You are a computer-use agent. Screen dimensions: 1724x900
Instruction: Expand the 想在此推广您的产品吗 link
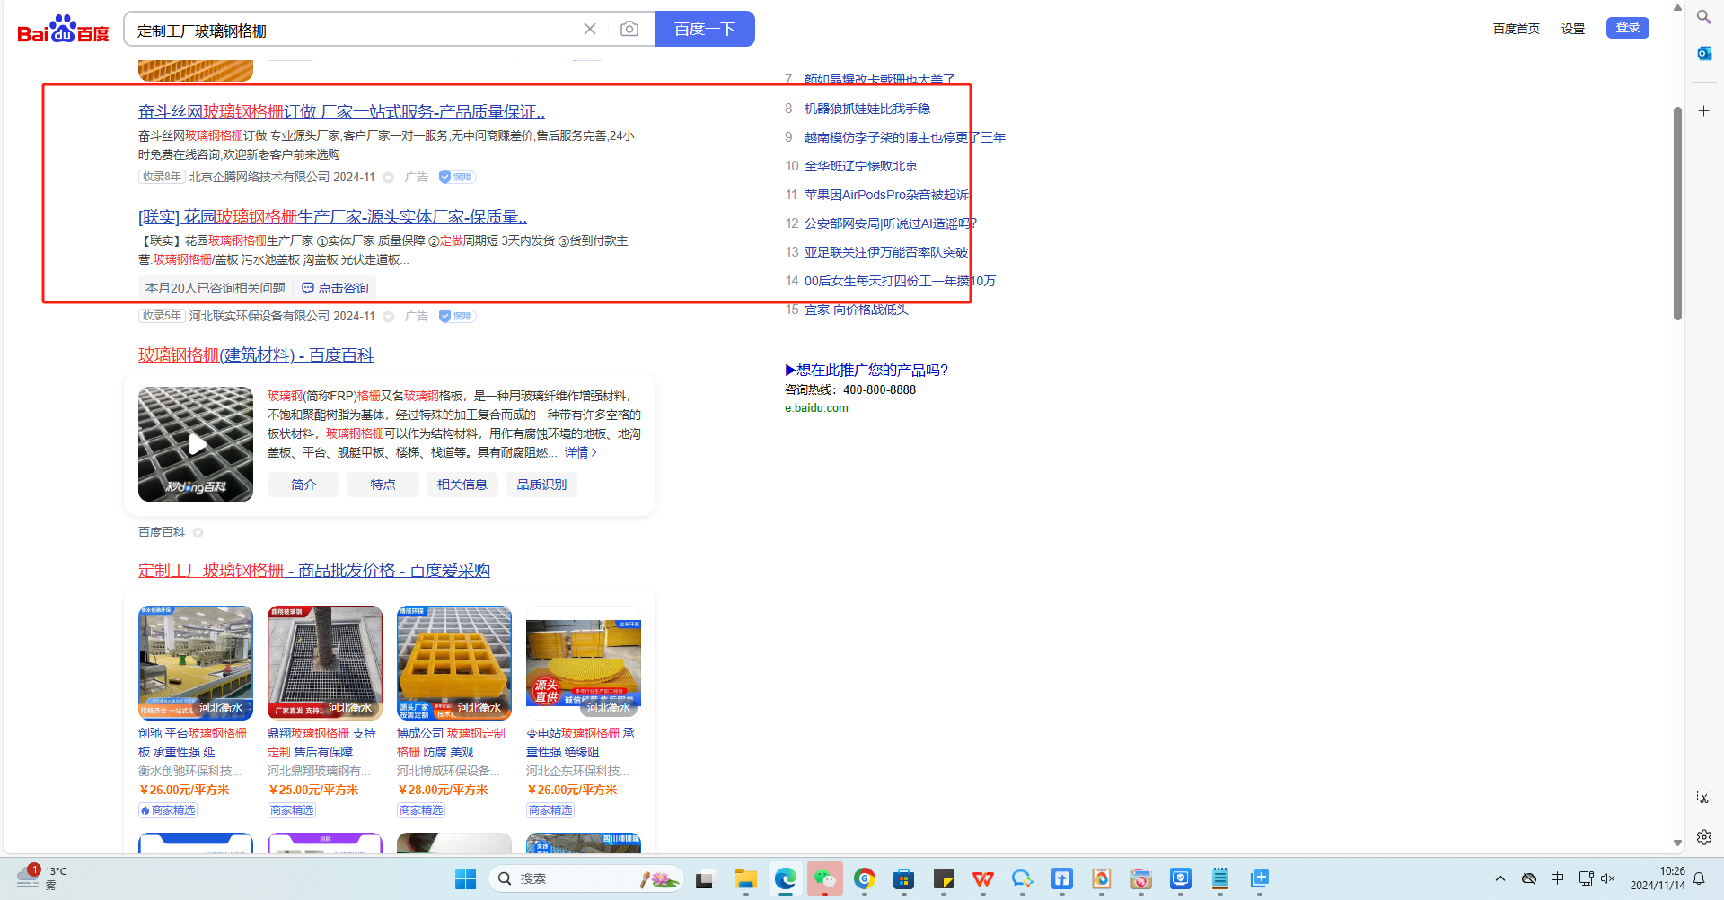click(x=866, y=370)
